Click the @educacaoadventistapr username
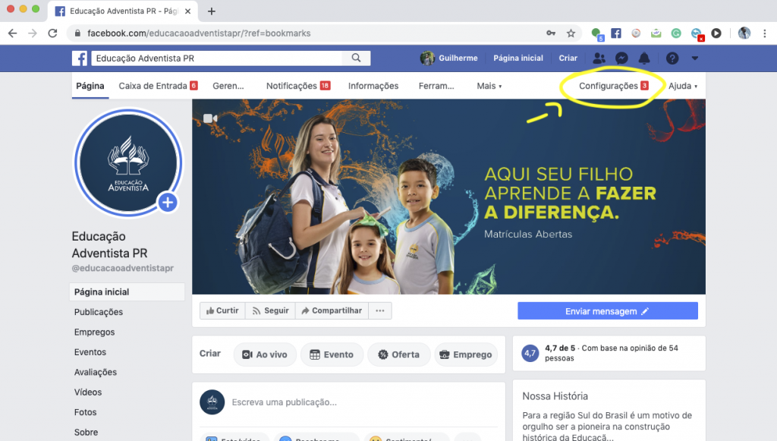The width and height of the screenshot is (777, 441). (122, 268)
